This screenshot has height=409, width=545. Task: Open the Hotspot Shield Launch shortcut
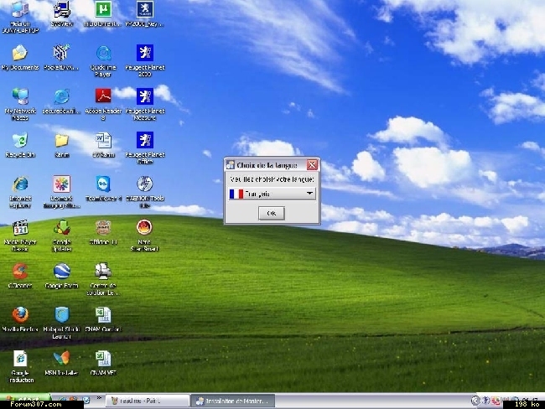point(61,314)
